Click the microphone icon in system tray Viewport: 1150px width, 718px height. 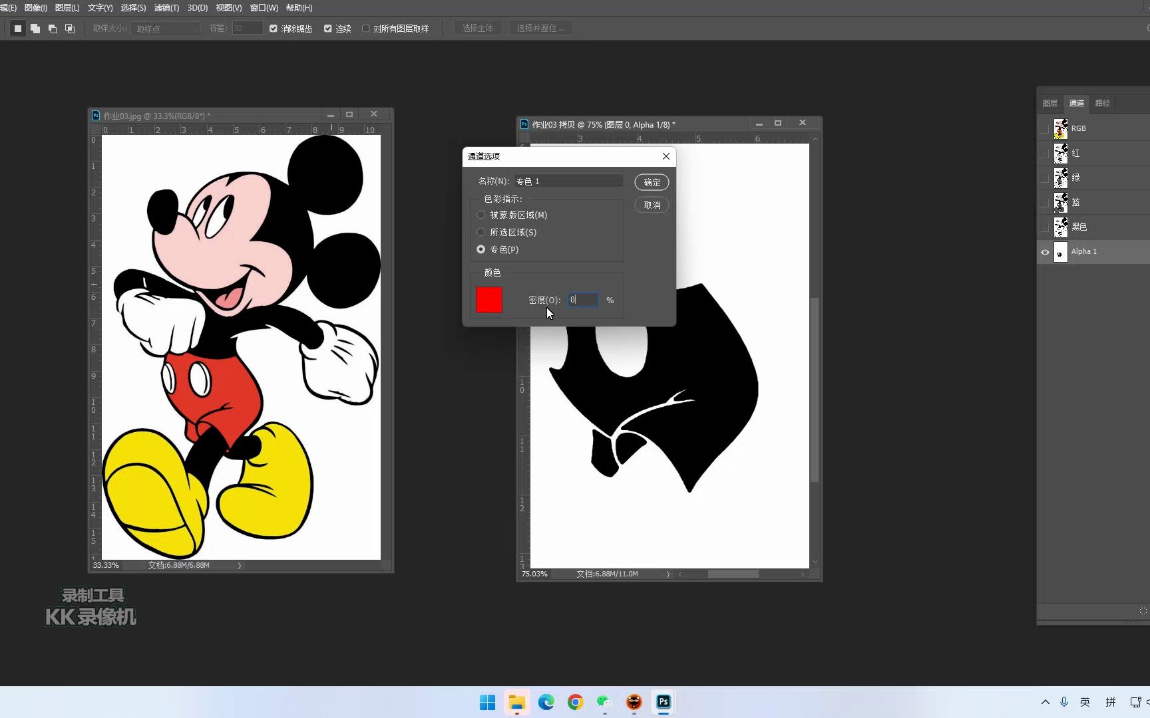point(1064,702)
